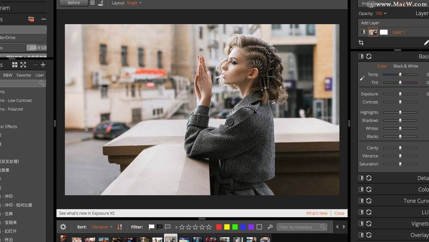Open the Sort Filename dropdown
The image size is (429, 242).
tap(102, 227)
